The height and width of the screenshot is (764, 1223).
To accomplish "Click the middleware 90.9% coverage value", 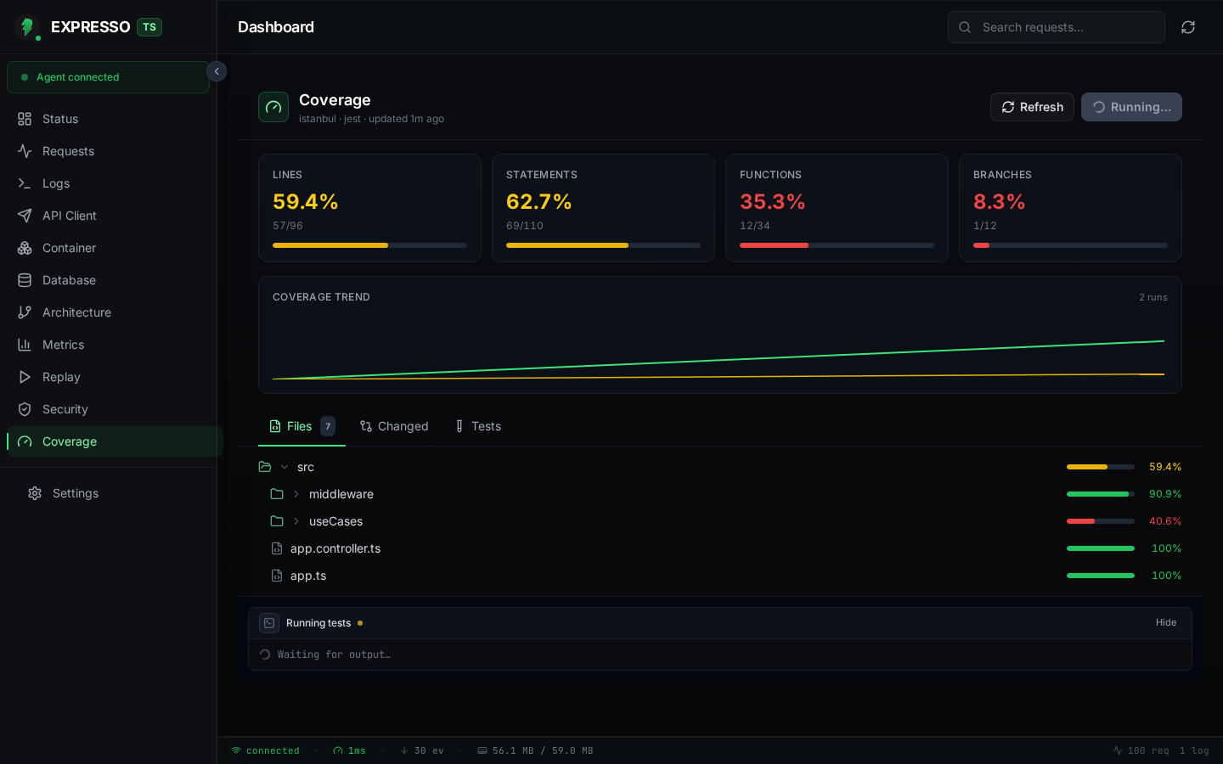I will pyautogui.click(x=1165, y=494).
